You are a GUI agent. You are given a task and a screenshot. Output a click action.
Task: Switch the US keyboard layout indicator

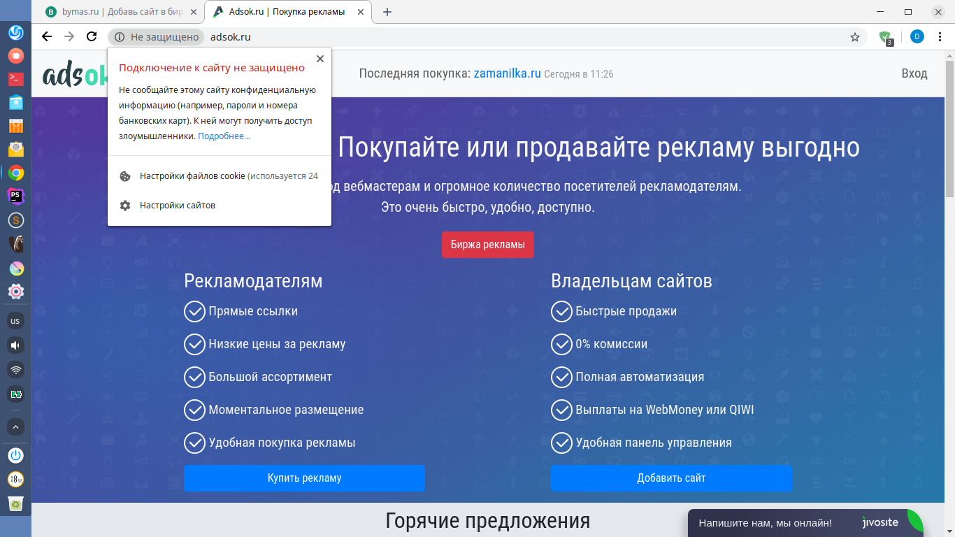pos(15,321)
